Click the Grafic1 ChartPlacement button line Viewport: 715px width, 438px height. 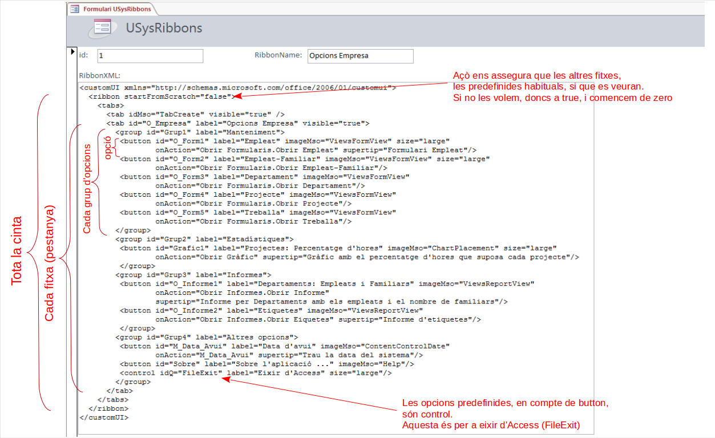pos(338,248)
